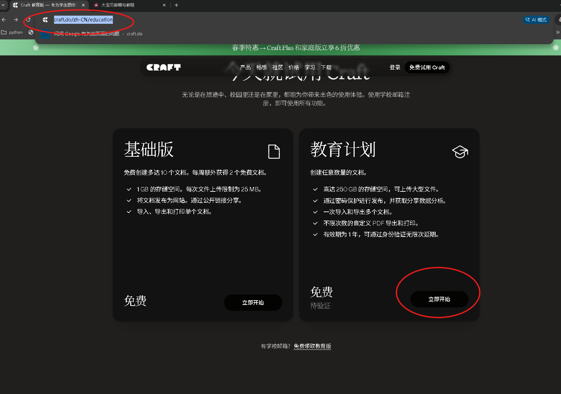Go forward to the next page
Image resolution: width=561 pixels, height=394 pixels.
tap(16, 20)
